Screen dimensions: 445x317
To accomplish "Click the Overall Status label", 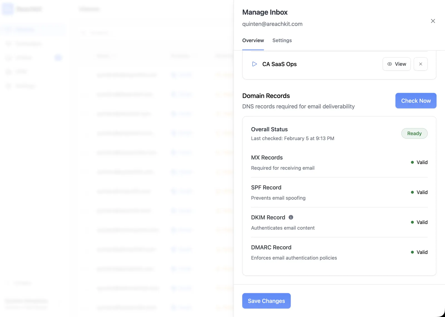I will click(269, 129).
